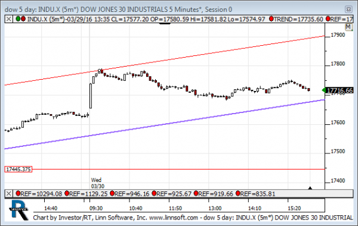Click the 10:40 time axis label

[135, 208]
